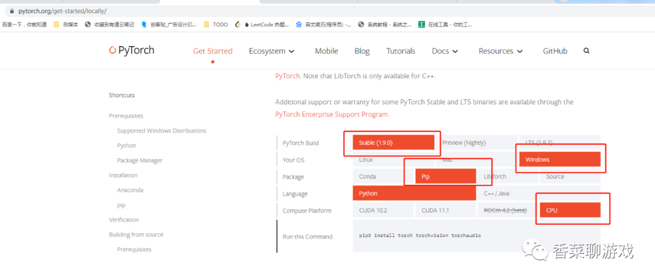Viewport: 655px width, 280px height.
Task: Choose Linux as your OS
Action: coord(394,160)
